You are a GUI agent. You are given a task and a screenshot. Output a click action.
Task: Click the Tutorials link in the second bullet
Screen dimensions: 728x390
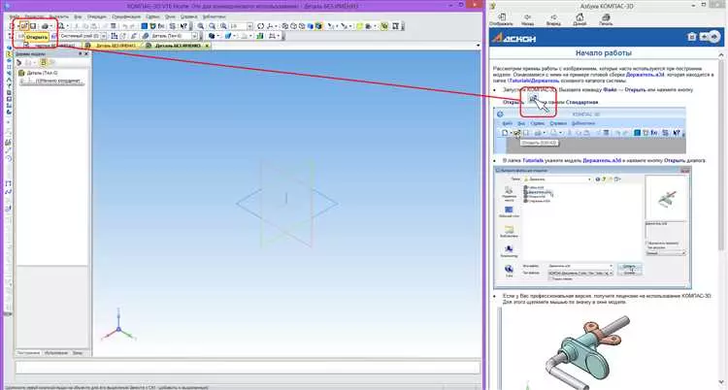(x=533, y=160)
